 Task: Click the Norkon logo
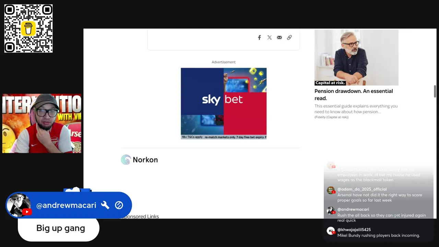coord(140,160)
